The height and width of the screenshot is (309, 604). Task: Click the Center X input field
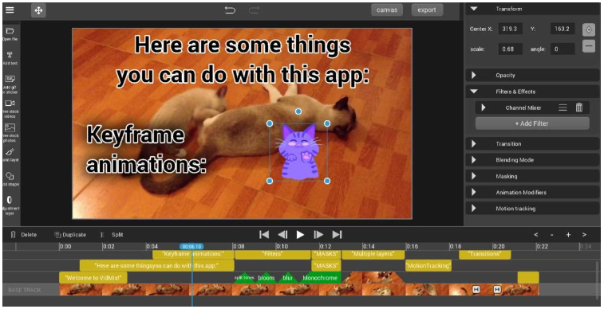pyautogui.click(x=511, y=29)
